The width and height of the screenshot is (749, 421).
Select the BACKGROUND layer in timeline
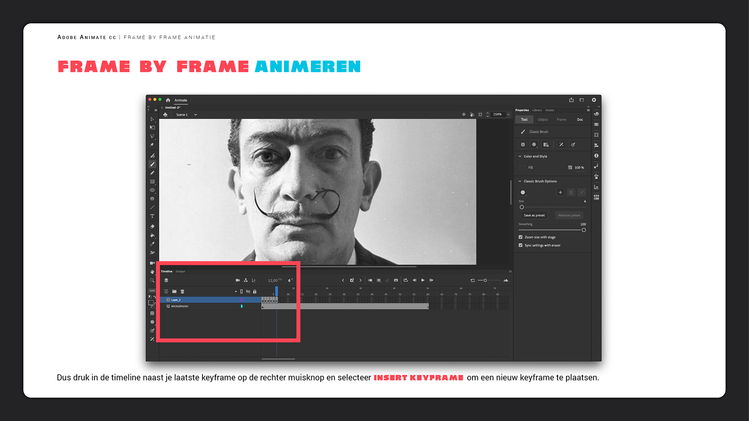pos(179,306)
